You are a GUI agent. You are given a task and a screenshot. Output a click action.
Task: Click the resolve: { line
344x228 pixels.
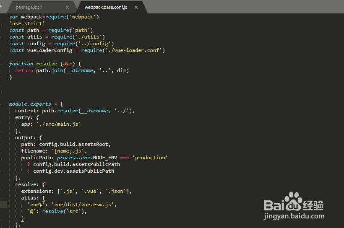click(x=30, y=184)
